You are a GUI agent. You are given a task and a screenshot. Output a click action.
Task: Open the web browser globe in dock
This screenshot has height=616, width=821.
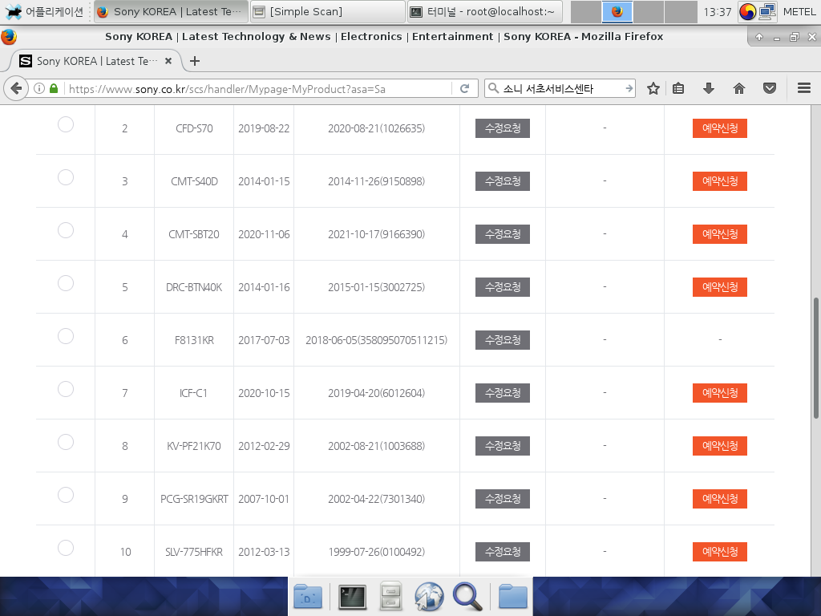pos(429,596)
